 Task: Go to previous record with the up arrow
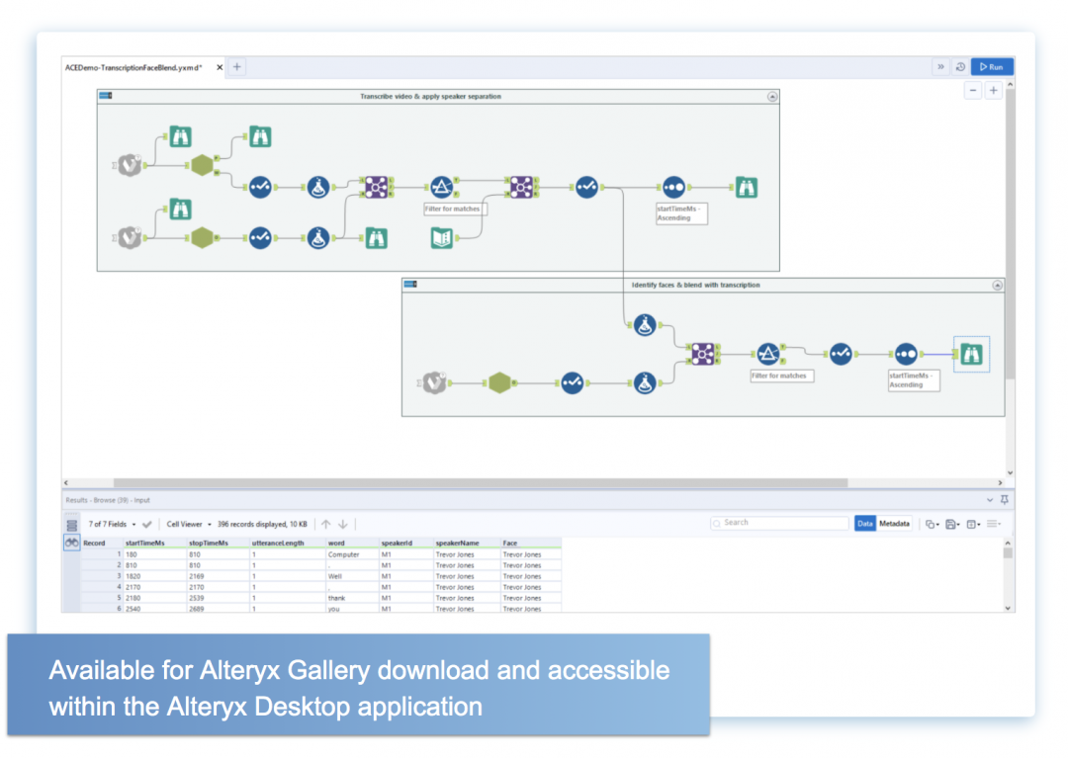(x=325, y=524)
